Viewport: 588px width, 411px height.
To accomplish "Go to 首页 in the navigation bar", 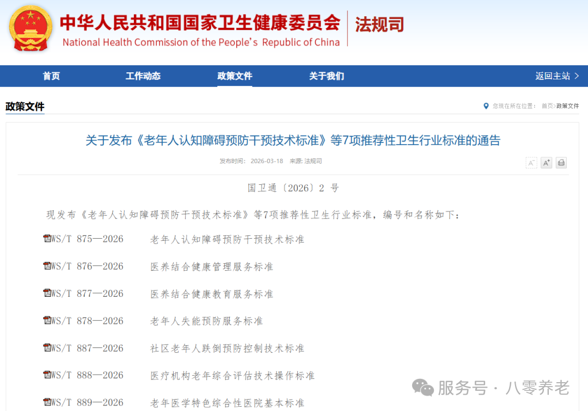I will pyautogui.click(x=51, y=76).
